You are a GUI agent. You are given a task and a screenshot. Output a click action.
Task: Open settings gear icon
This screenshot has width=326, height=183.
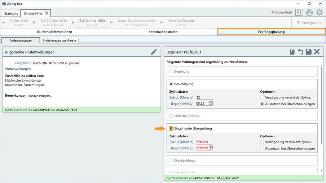pos(320,13)
